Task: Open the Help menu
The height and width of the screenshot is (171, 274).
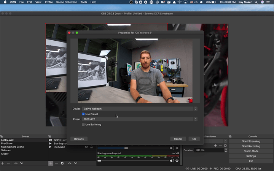Action: 93,2
